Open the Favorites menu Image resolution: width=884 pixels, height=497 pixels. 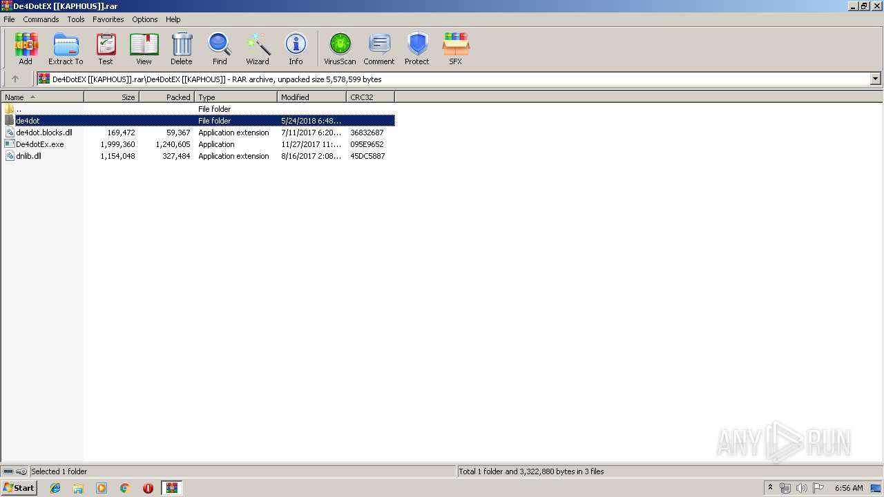coord(108,19)
